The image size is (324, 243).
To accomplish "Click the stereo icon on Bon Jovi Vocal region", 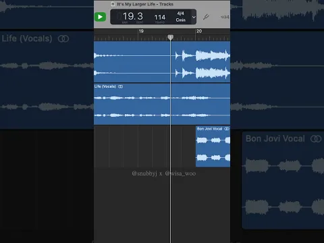I will tap(227, 129).
